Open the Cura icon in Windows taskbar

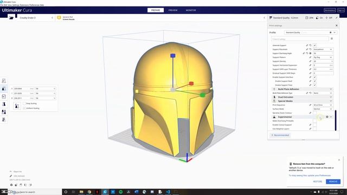click(105, 192)
